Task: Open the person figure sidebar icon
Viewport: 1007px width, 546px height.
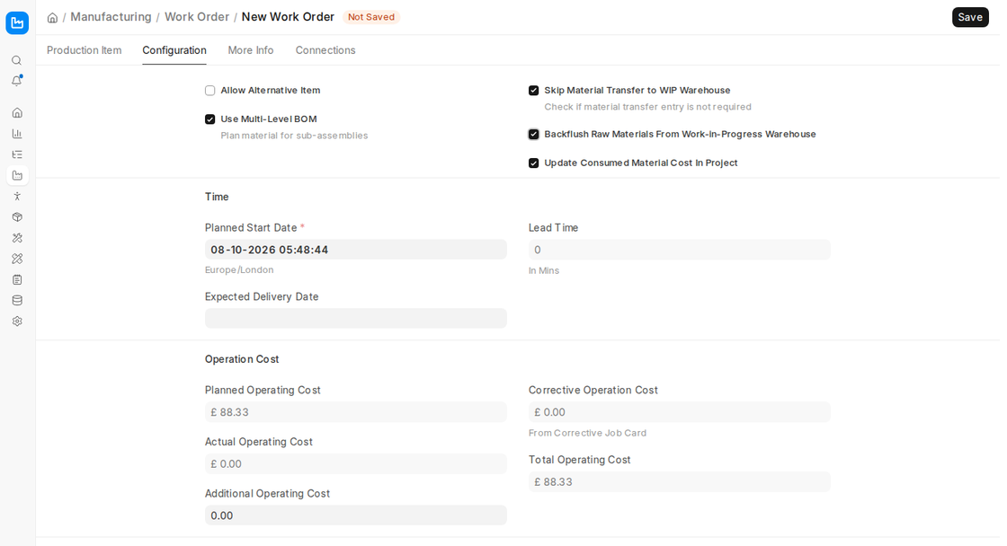Action: [17, 197]
